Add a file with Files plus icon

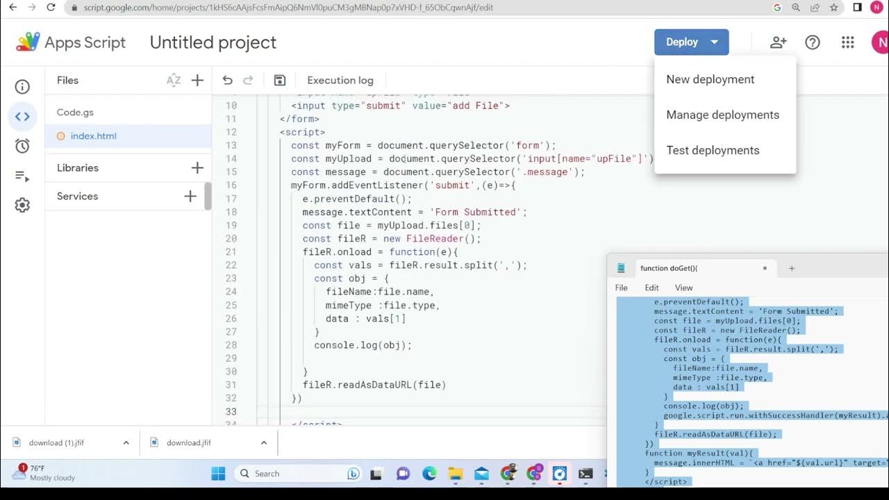click(x=197, y=81)
